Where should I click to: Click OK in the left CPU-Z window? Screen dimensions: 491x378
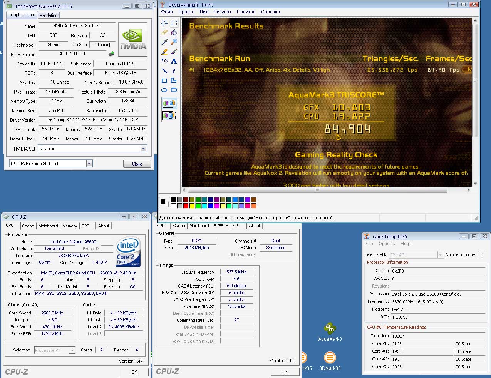coord(134,372)
